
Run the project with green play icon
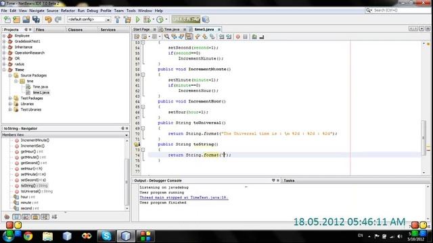click(x=137, y=20)
